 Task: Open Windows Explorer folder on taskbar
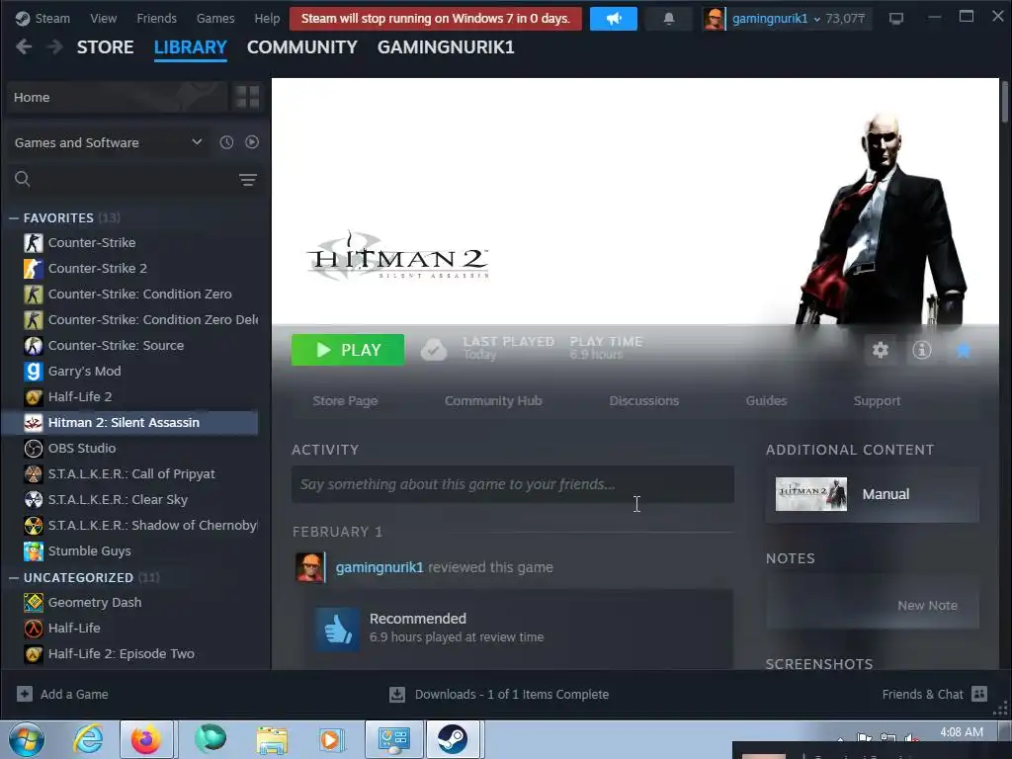(x=272, y=739)
